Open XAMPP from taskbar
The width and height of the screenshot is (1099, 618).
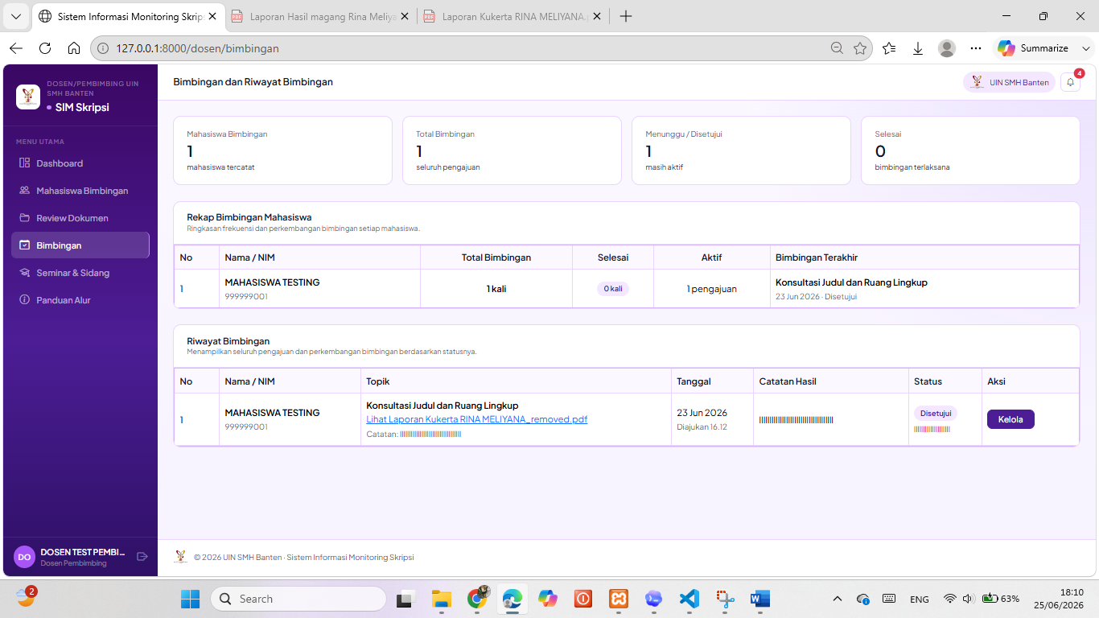(x=619, y=599)
